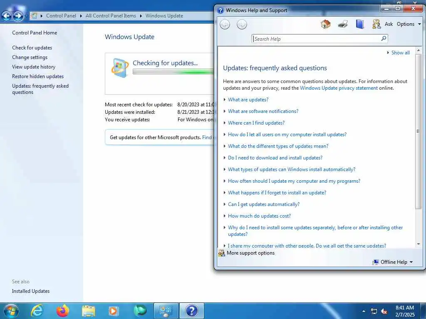Open Installed Updates link
Viewport: 426px width, 319px height.
[x=31, y=291]
